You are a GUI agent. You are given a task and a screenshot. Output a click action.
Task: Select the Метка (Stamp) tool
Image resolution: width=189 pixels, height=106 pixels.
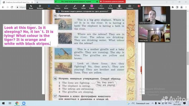click(x=66, y=7)
